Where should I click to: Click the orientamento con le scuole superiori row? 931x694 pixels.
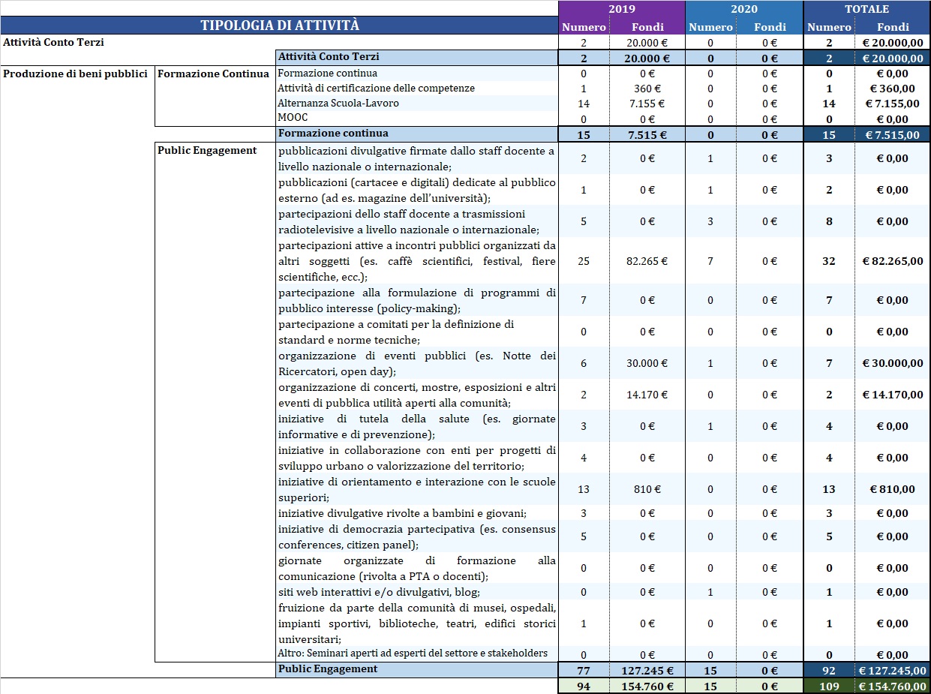pos(416,489)
